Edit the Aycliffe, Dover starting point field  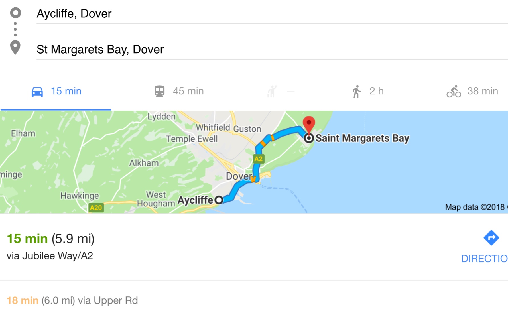pos(272,14)
